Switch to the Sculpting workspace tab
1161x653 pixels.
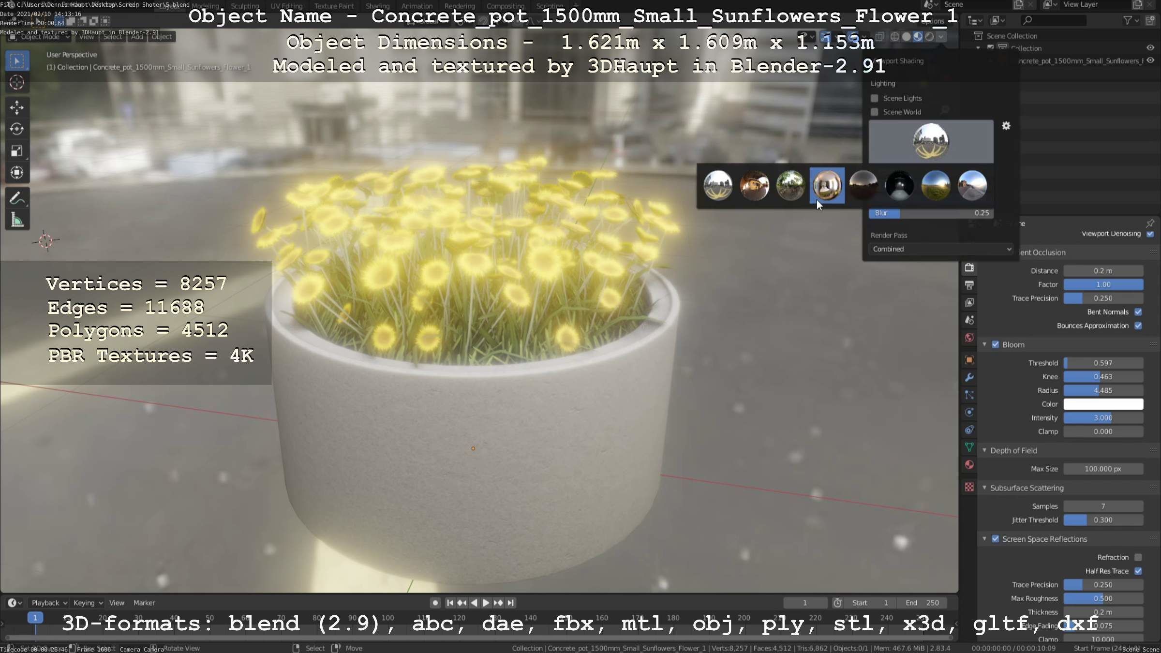point(245,6)
